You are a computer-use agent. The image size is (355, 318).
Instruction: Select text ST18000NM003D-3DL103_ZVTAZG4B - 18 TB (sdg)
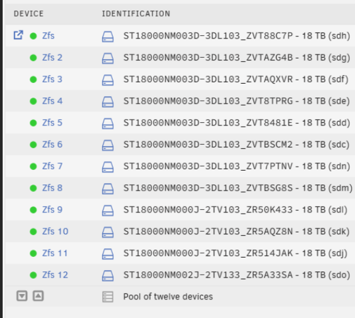pyautogui.click(x=237, y=58)
